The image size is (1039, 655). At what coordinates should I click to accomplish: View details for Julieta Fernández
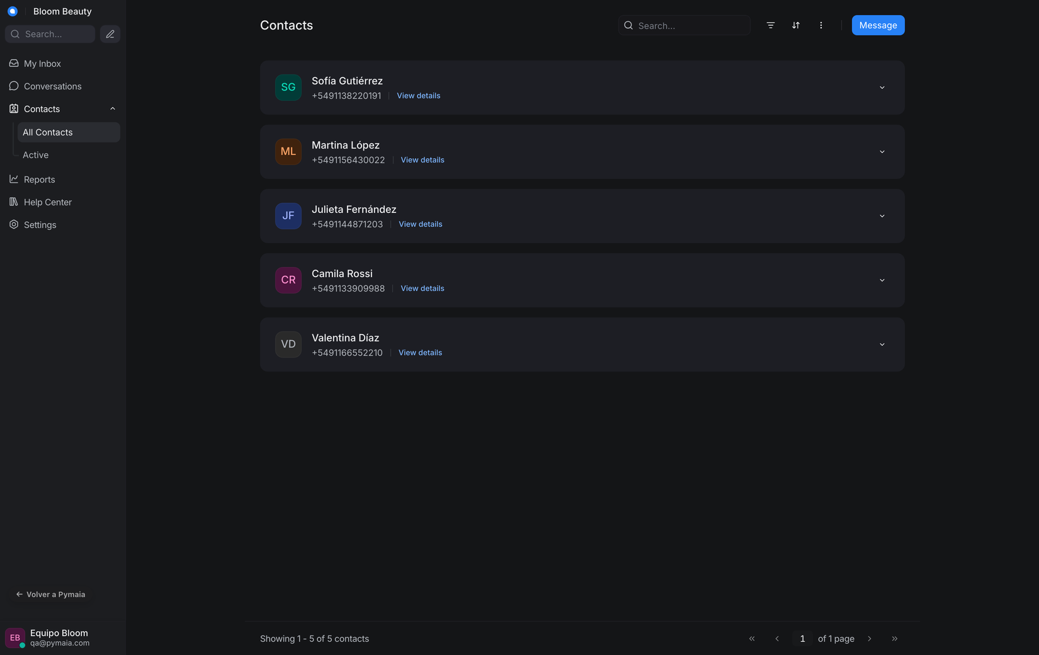coord(421,224)
